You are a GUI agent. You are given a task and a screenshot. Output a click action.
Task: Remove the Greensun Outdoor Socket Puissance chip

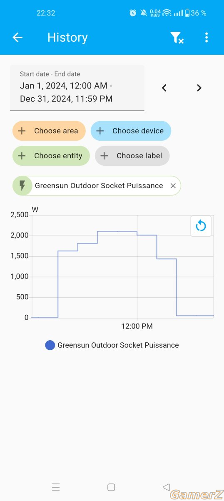pyautogui.click(x=173, y=186)
